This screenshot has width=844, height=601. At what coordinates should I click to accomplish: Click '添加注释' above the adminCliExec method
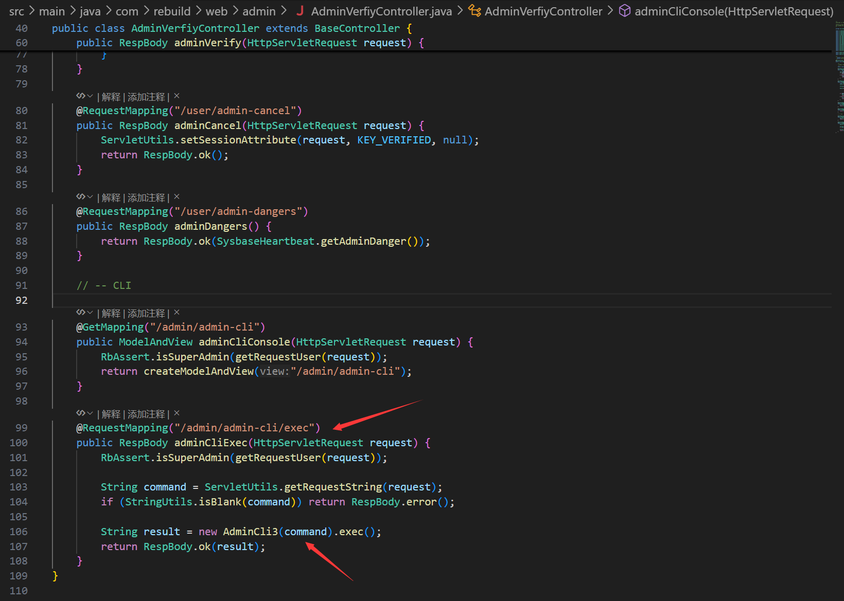click(x=146, y=414)
